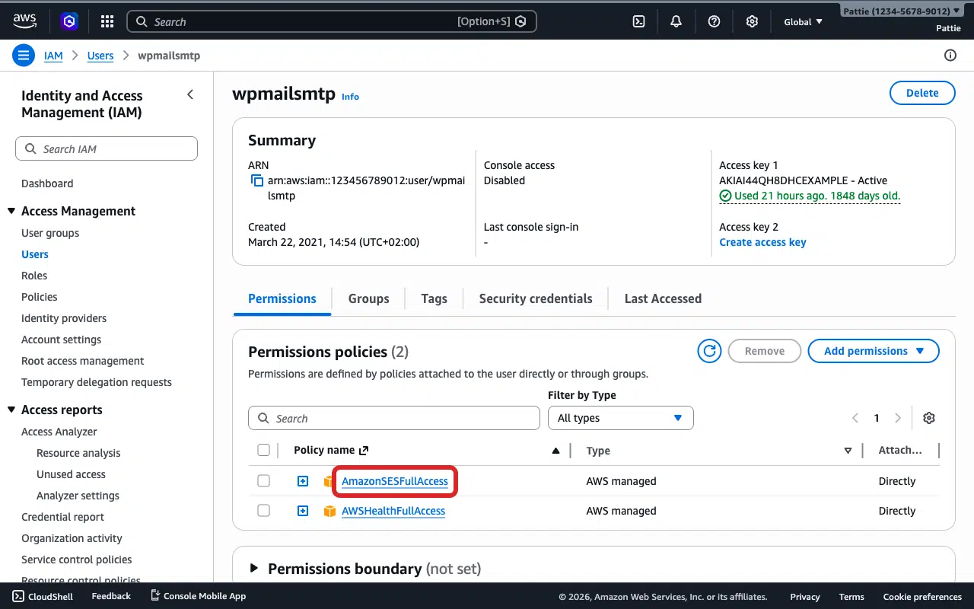The height and width of the screenshot is (609, 974).
Task: Focus the Search IAM field
Action: [107, 148]
